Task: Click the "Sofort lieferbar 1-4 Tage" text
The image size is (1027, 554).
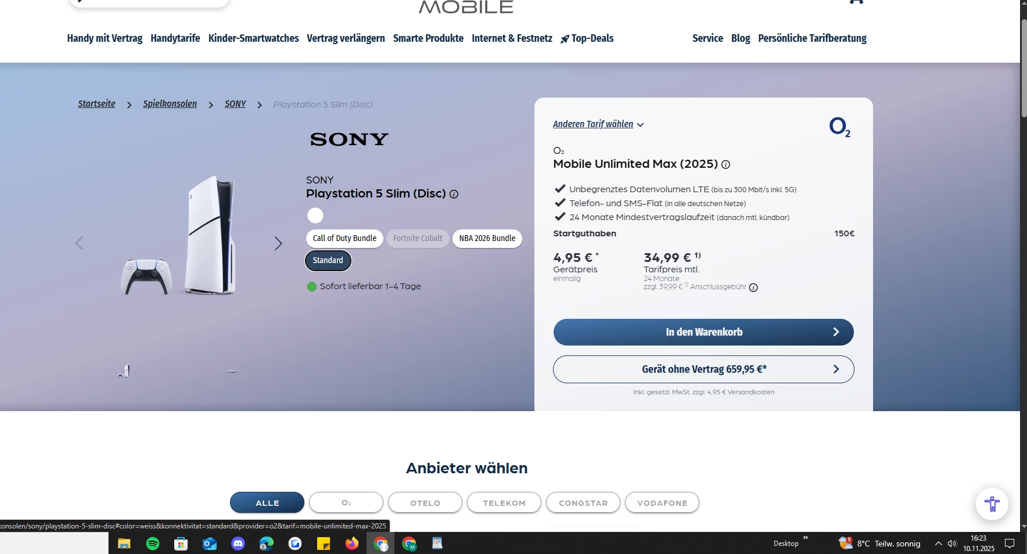Action: 371,286
